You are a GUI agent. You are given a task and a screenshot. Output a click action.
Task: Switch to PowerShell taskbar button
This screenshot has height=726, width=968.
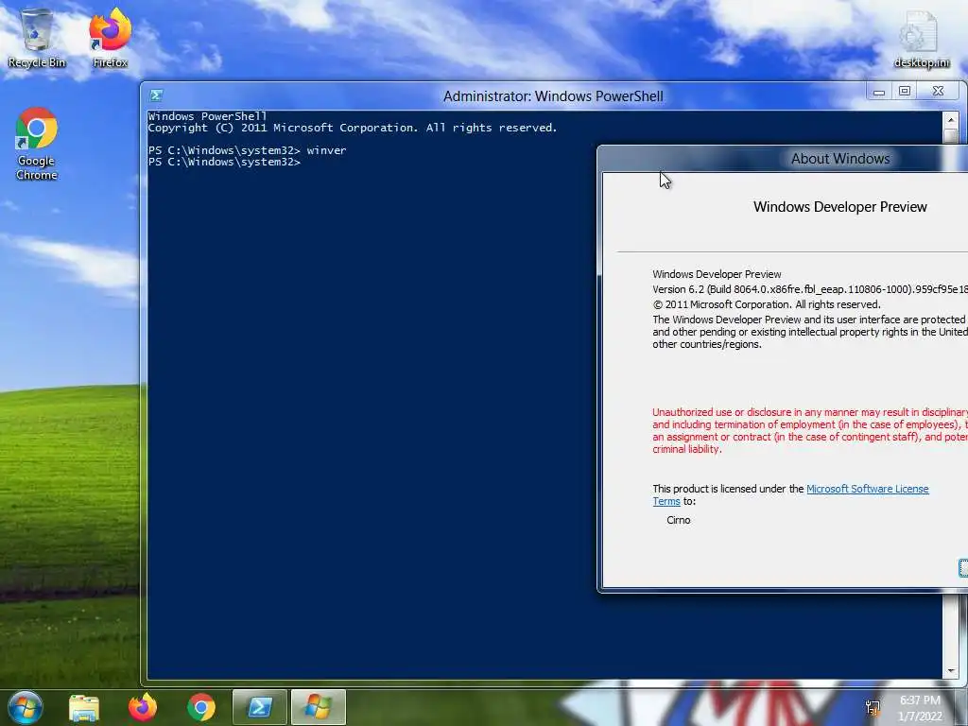click(259, 707)
